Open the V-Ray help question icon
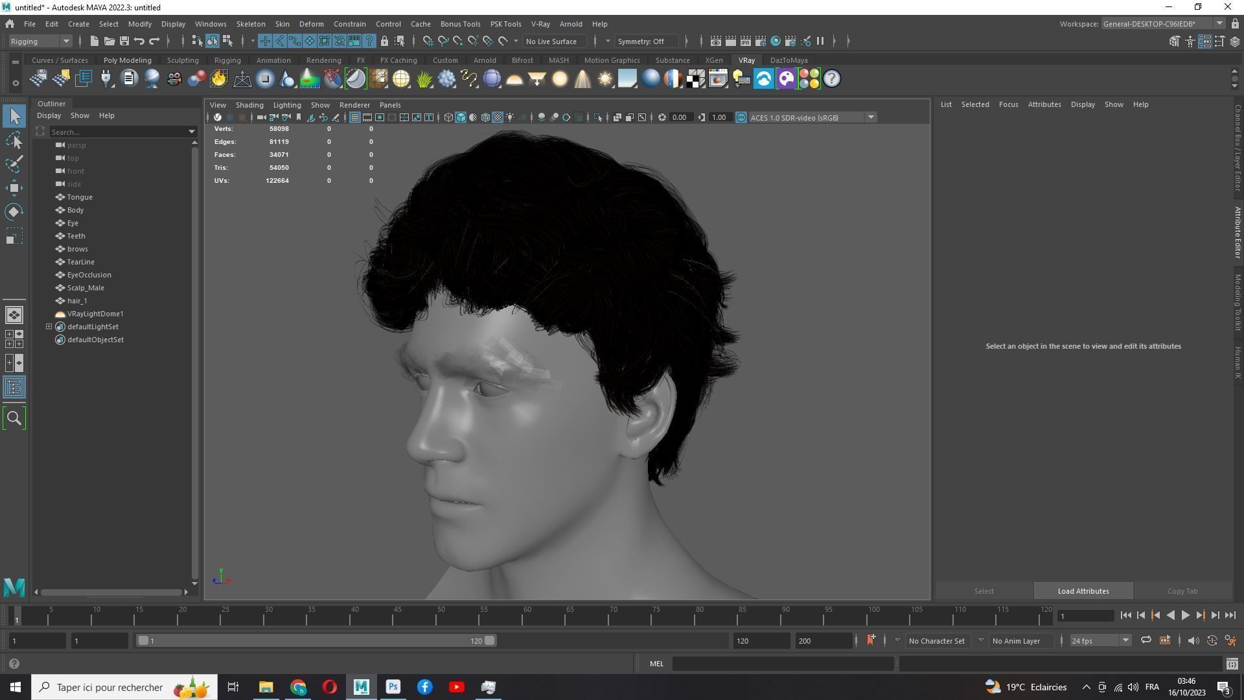The image size is (1244, 700). [x=832, y=79]
